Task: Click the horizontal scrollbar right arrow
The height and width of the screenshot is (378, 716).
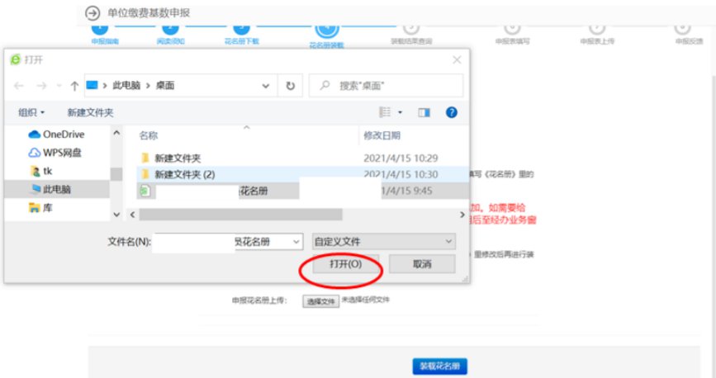Action: [x=462, y=214]
